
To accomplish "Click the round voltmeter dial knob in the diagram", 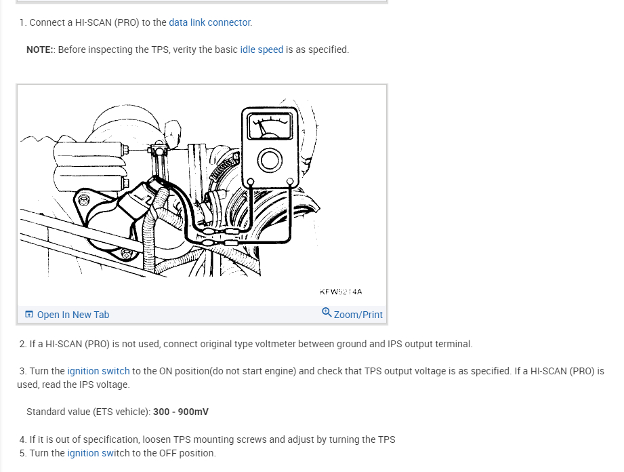I will (x=270, y=161).
